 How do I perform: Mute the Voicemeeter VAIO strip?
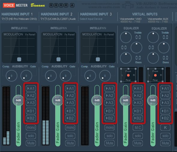(138, 143)
